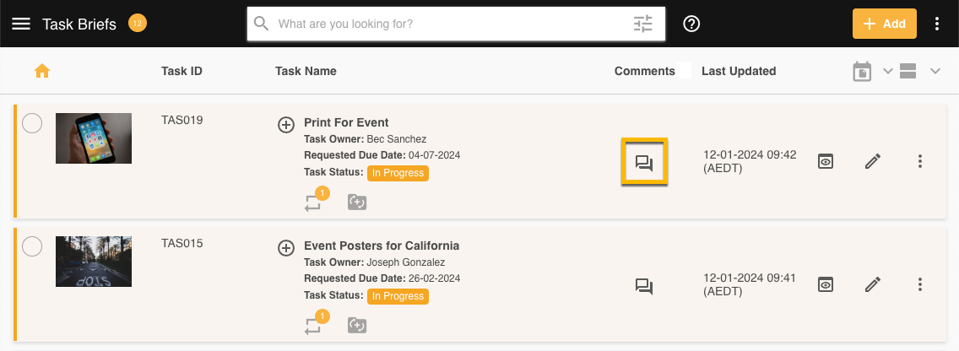Screen dimensions: 959x351
Task: Edit the Event Posters for California task
Action: (873, 285)
